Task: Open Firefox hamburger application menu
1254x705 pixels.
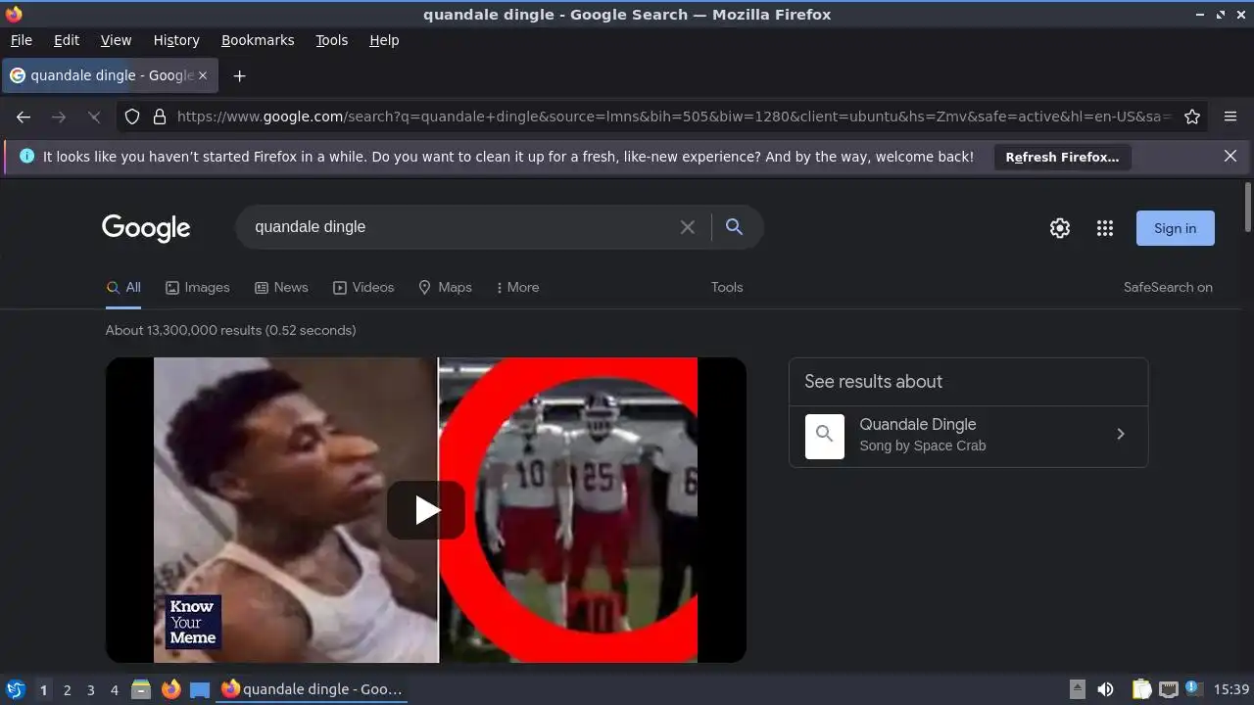Action: [1230, 117]
